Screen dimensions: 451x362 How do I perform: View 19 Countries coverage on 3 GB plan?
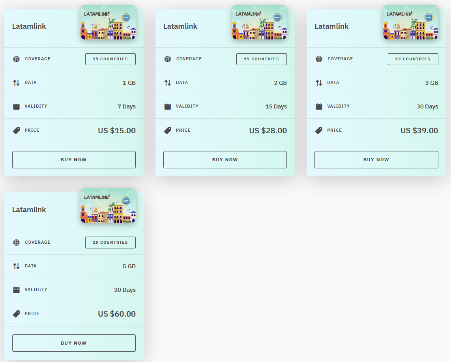point(413,59)
